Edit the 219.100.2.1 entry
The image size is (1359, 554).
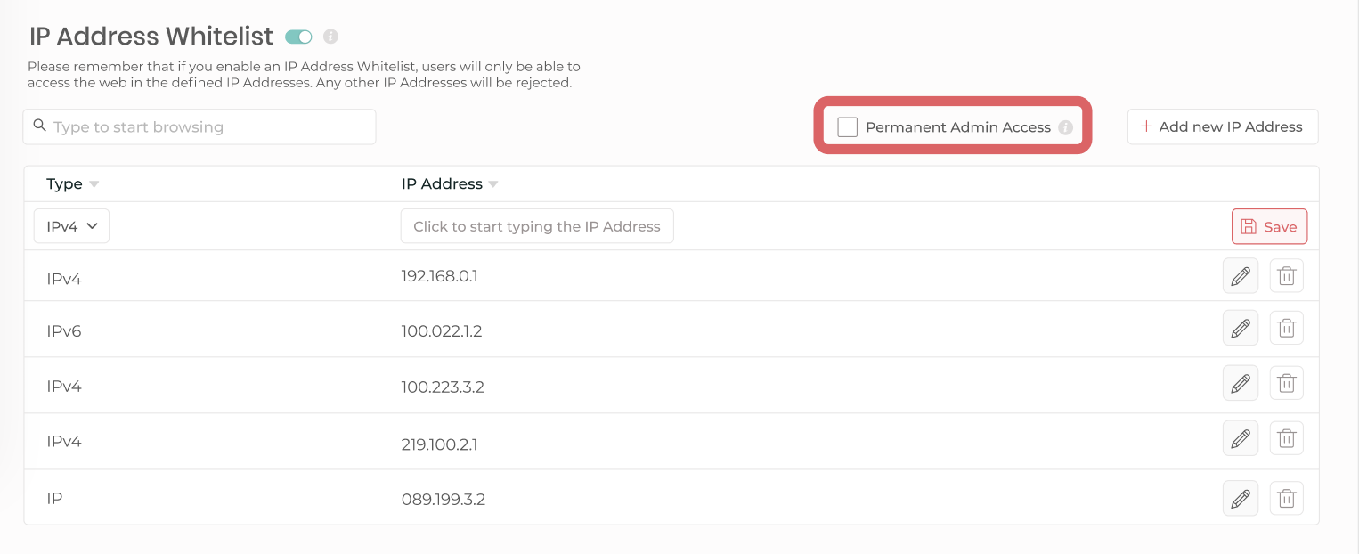tap(1241, 438)
